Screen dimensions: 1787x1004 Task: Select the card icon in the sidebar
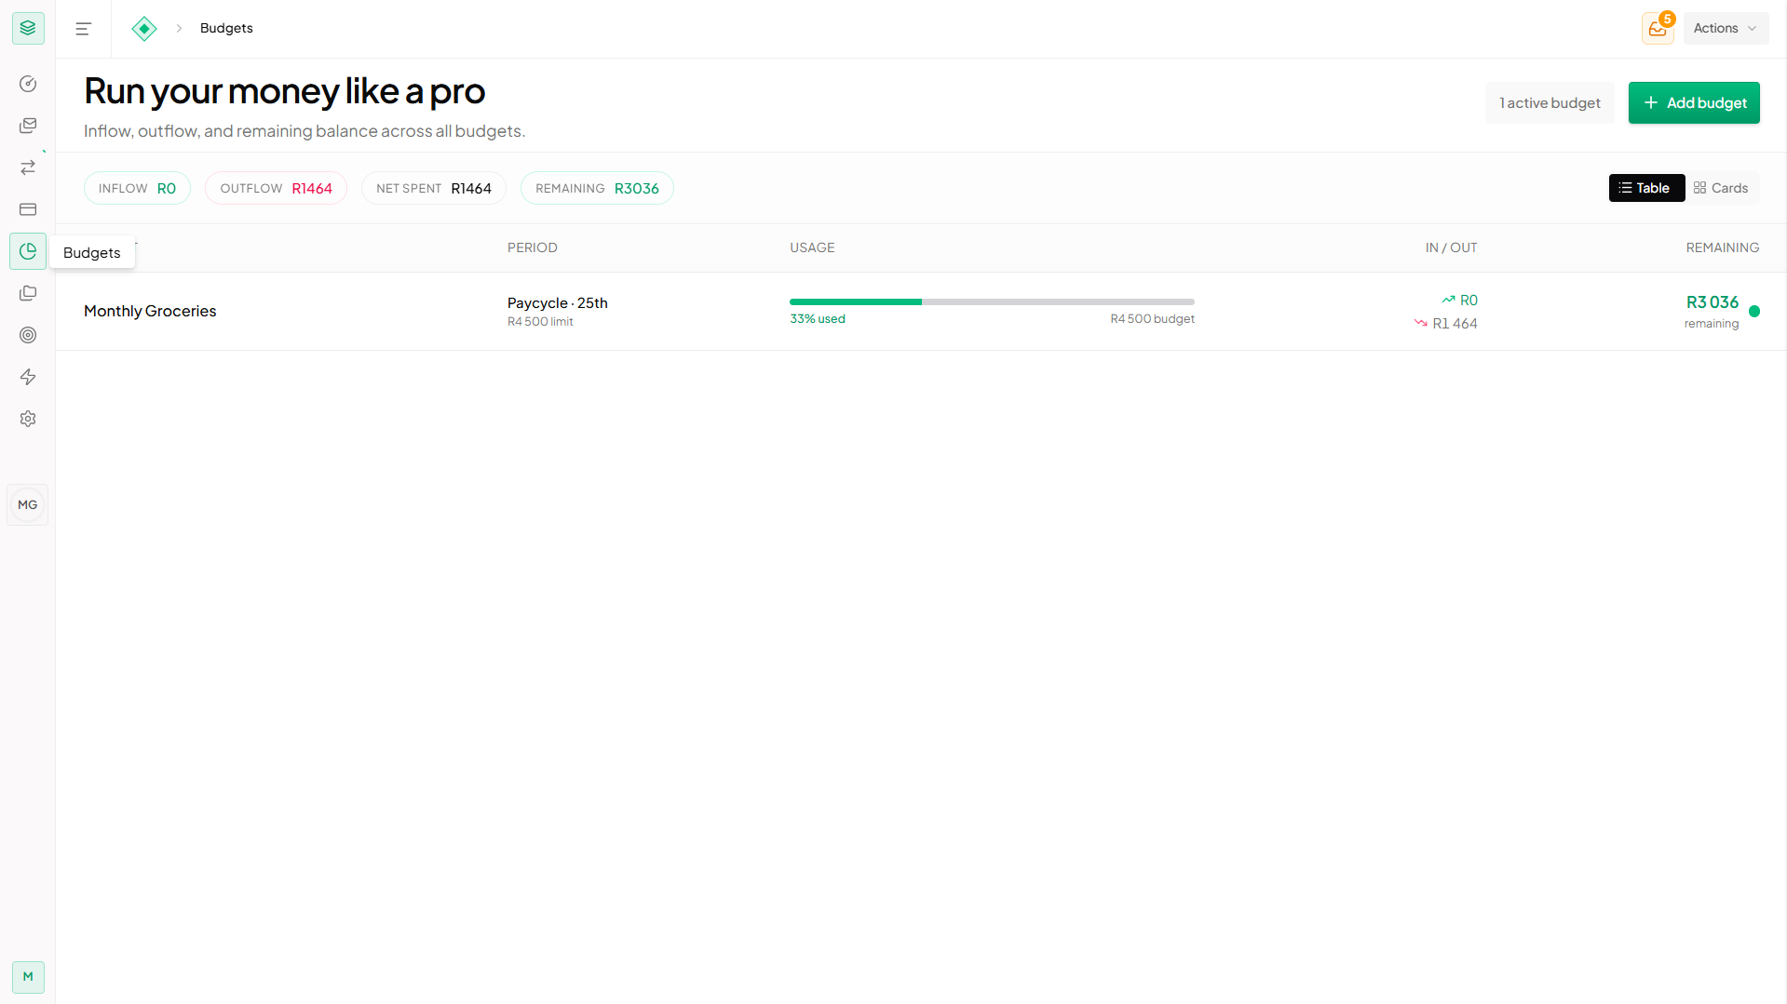27,209
